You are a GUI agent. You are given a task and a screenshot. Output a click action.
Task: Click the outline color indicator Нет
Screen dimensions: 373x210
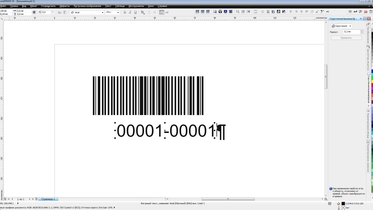(x=343, y=208)
